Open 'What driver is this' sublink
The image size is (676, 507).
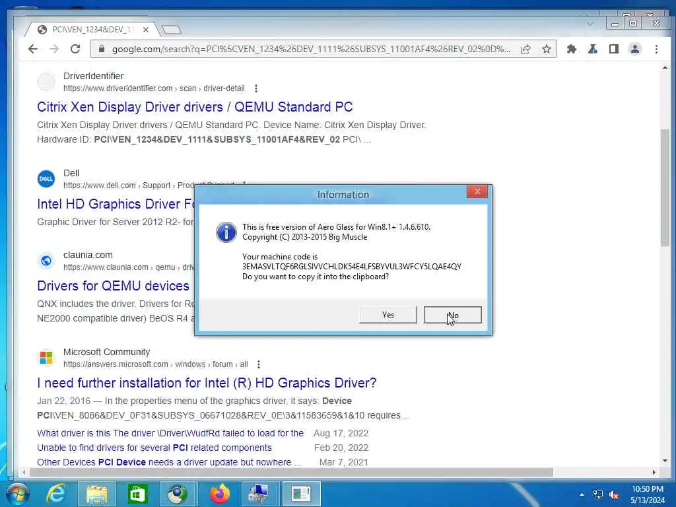pos(170,433)
